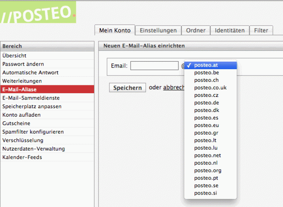Open Automatische Antwort settings

click(47, 73)
